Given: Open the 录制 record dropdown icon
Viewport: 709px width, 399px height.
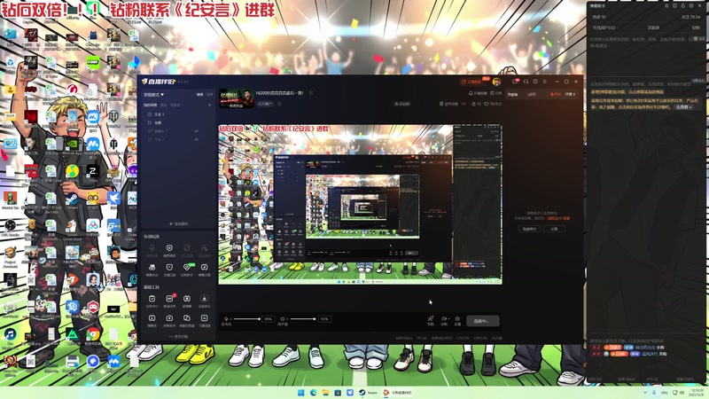Looking at the screenshot, I should (444, 320).
